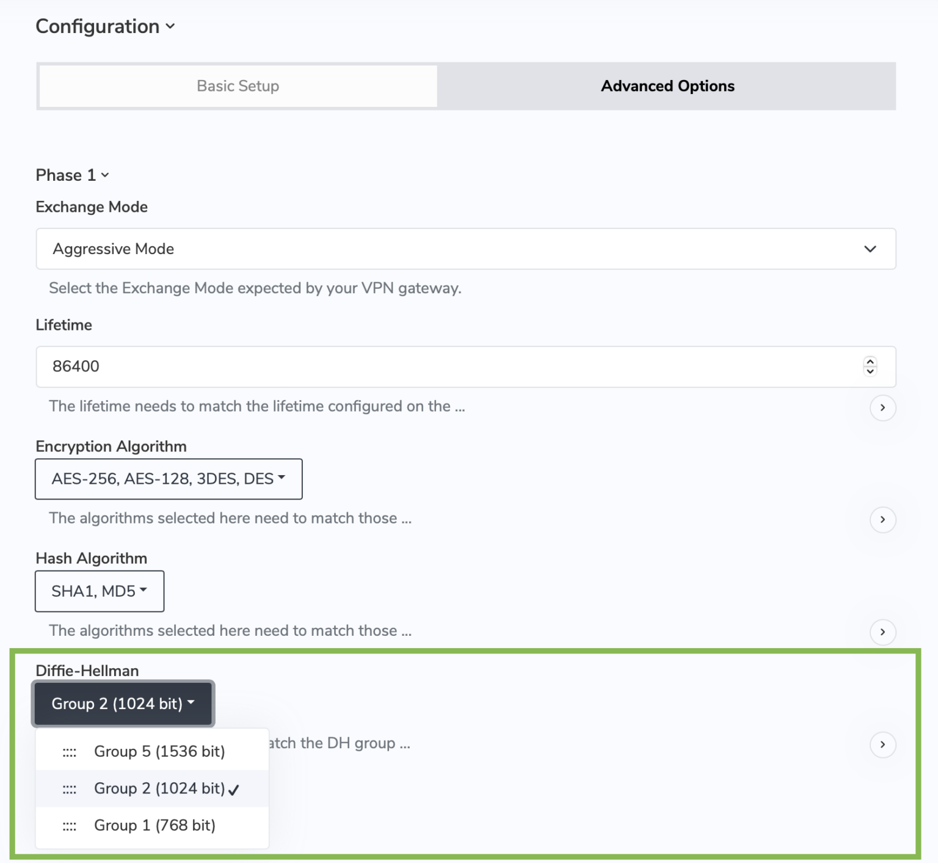Expand the Diffie-Hellman helper arrow icon
The height and width of the screenshot is (863, 938).
[x=883, y=745]
